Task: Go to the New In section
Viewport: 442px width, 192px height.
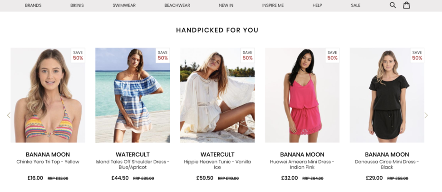Action: click(226, 5)
